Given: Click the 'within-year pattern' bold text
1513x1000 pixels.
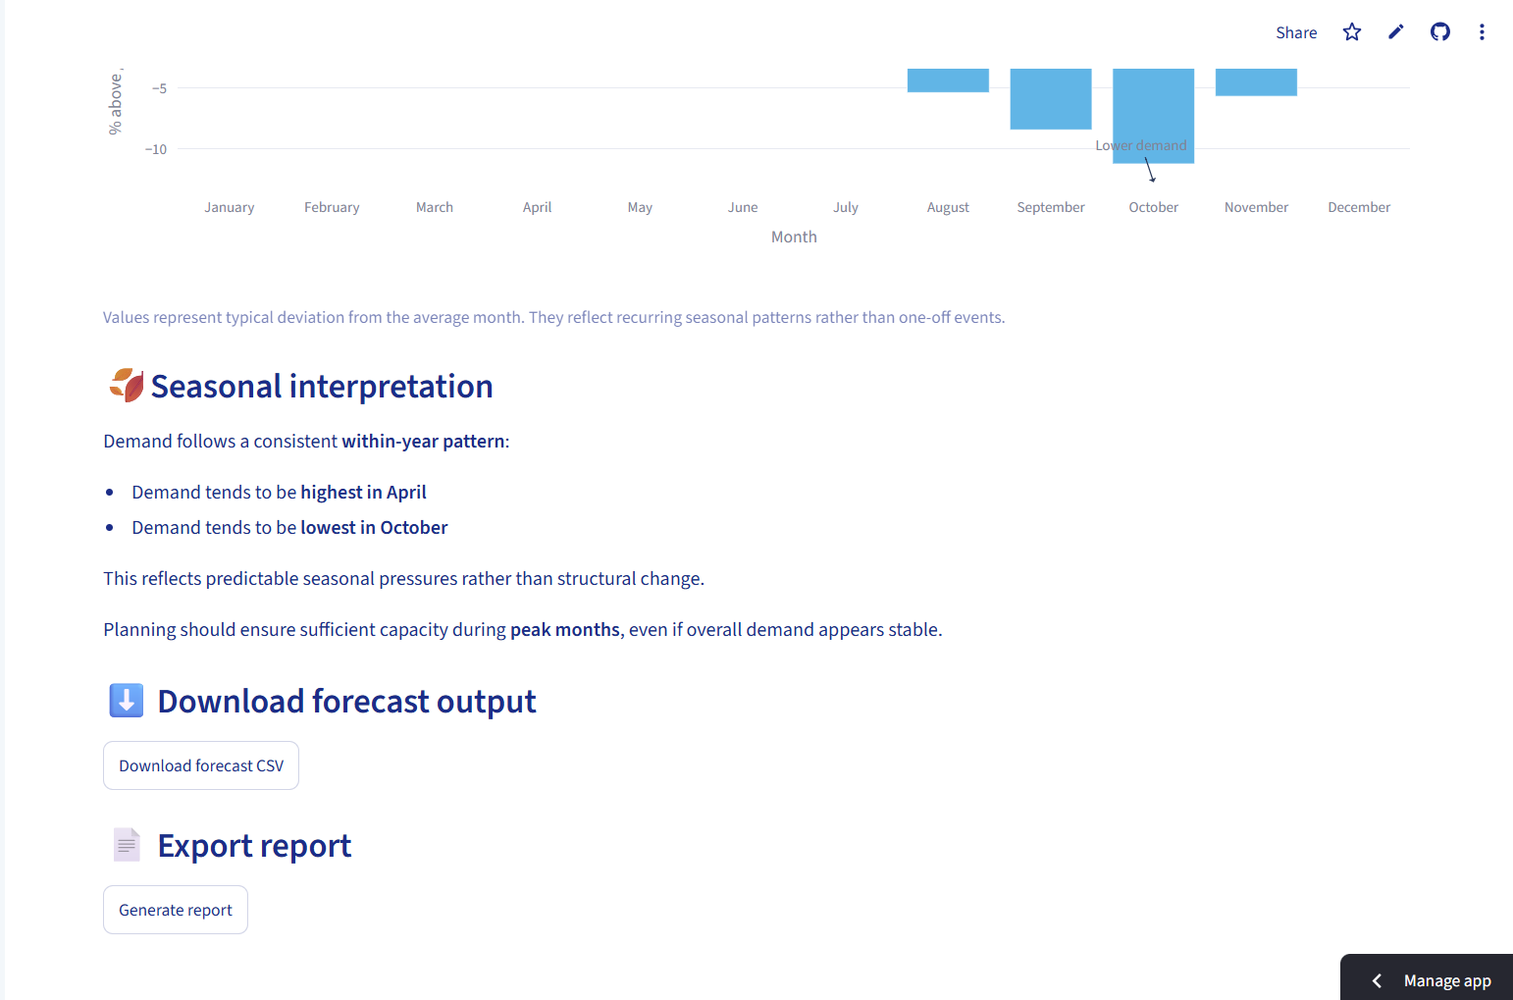Looking at the screenshot, I should (423, 441).
